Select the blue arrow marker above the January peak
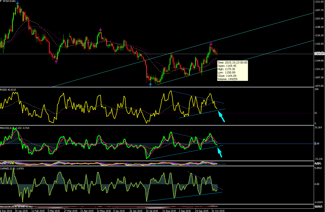325x212 pixels. (17, 3)
